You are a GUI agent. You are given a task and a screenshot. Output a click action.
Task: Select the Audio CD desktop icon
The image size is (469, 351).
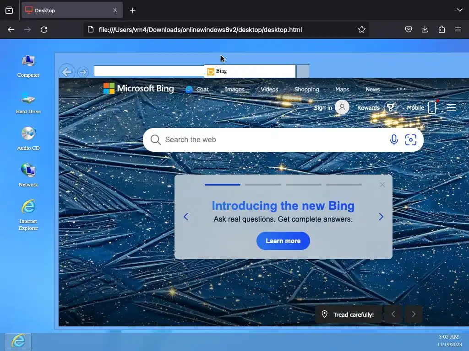pos(28,139)
